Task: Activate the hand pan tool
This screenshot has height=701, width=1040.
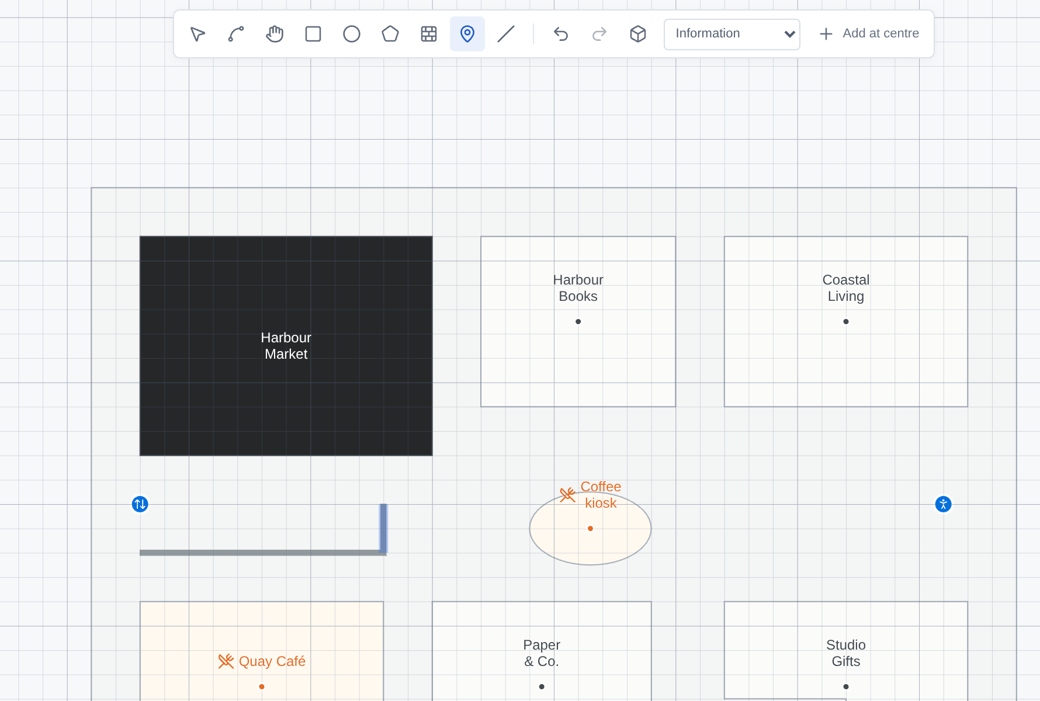Action: click(275, 34)
